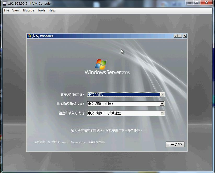This screenshot has height=173, width=215.
Task: Click the 下一步(N) button
Action: click(175, 144)
